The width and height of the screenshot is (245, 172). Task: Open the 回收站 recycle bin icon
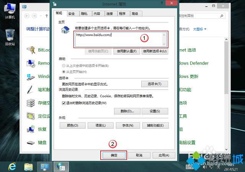tap(10, 38)
